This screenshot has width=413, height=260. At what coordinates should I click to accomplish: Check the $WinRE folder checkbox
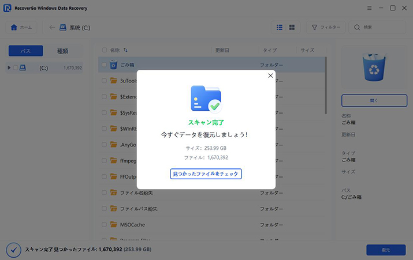[x=105, y=129]
